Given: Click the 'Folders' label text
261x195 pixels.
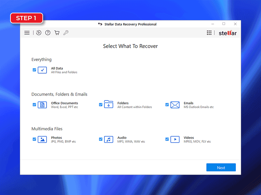Looking at the screenshot, I should (x=123, y=103).
